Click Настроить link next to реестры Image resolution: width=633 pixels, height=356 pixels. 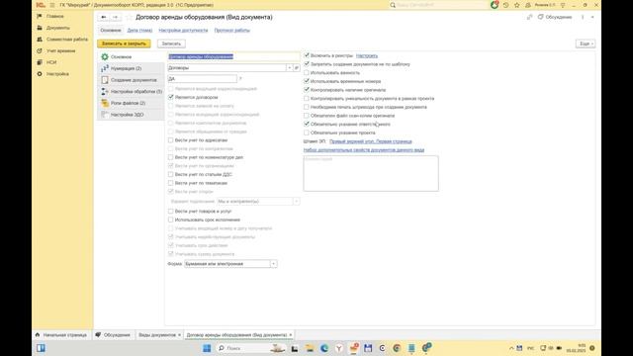[x=367, y=55]
